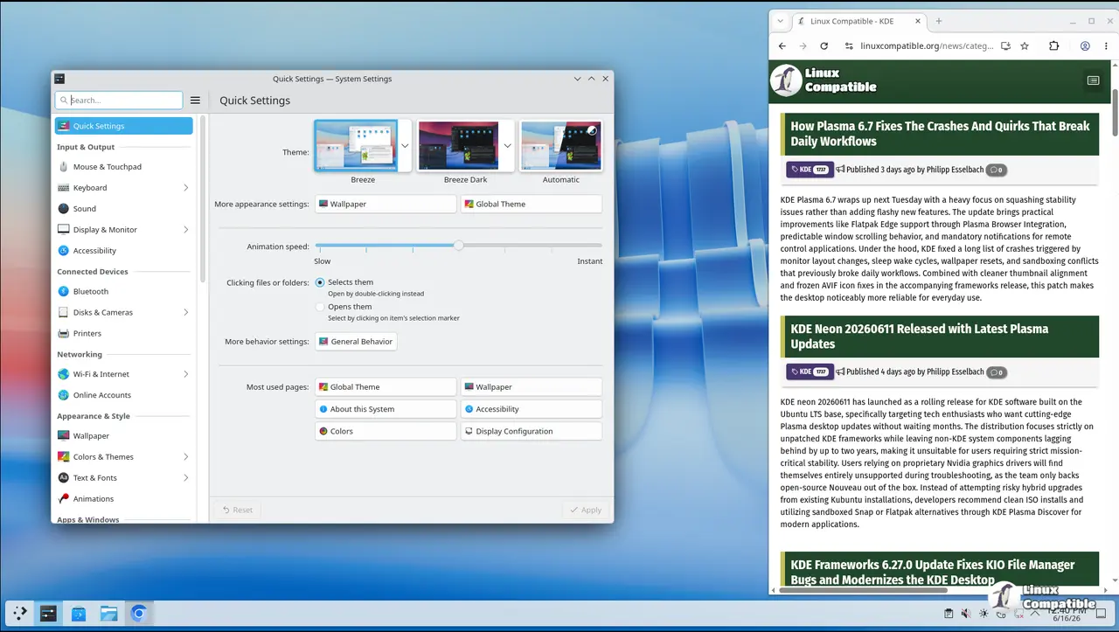Open Printers settings in the sidebar

(x=123, y=333)
